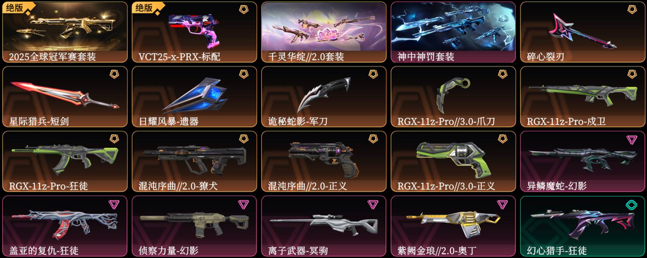
Task: Click the gold tier icon on 星际猎兵-短剑
Action: [114, 75]
